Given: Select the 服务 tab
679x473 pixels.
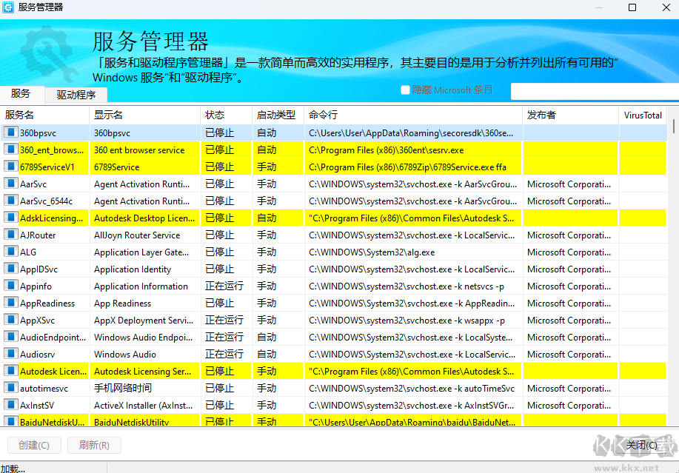Looking at the screenshot, I should pos(22,95).
